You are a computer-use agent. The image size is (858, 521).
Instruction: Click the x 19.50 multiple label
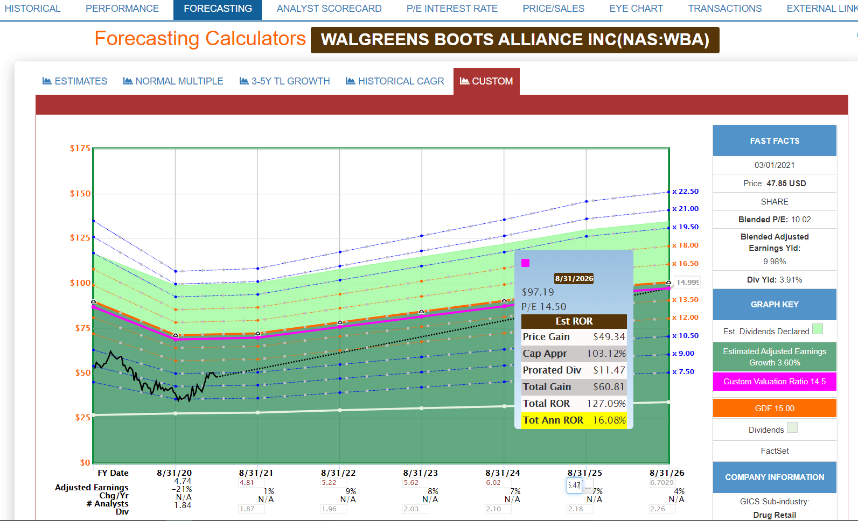pyautogui.click(x=685, y=227)
